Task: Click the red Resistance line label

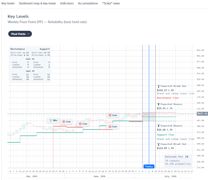Action: [x=168, y=98]
